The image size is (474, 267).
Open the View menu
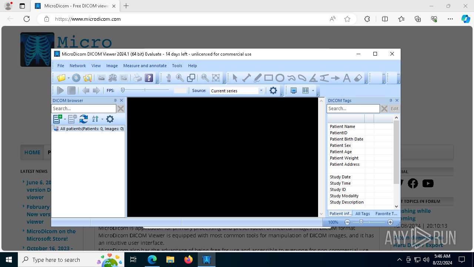pyautogui.click(x=96, y=66)
